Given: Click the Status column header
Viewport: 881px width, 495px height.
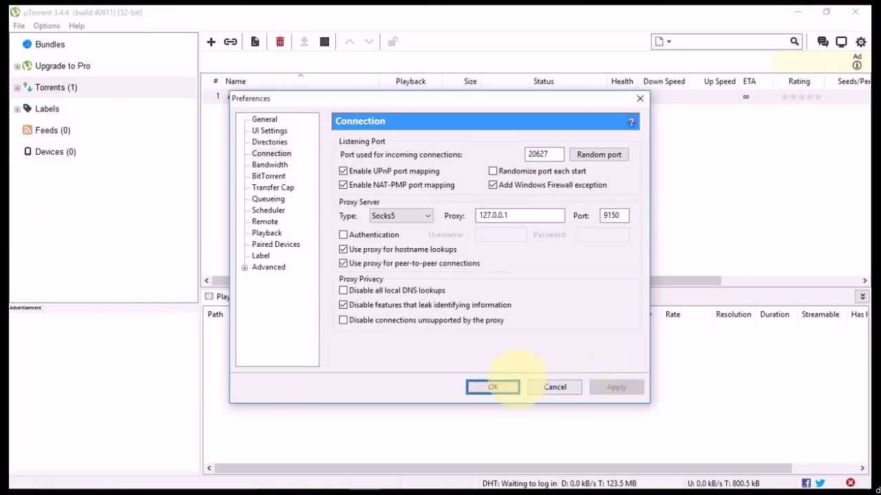Looking at the screenshot, I should [x=543, y=81].
